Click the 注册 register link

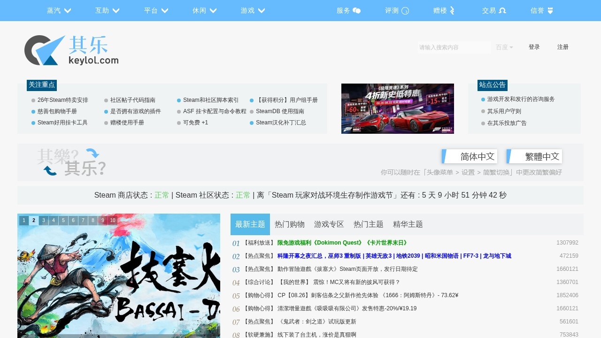point(563,47)
